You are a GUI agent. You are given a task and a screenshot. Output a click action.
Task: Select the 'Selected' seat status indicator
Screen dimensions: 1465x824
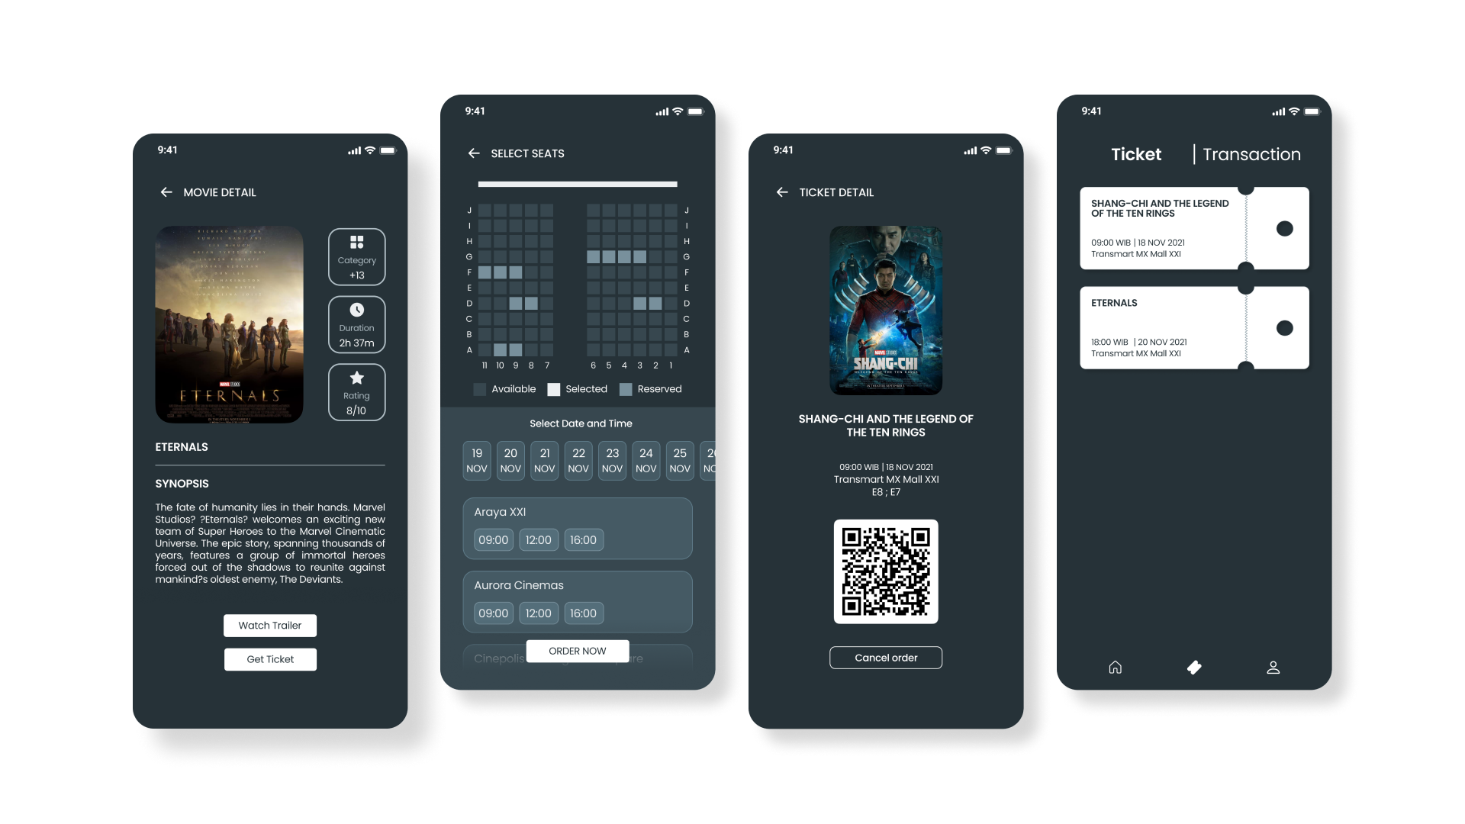(x=559, y=388)
